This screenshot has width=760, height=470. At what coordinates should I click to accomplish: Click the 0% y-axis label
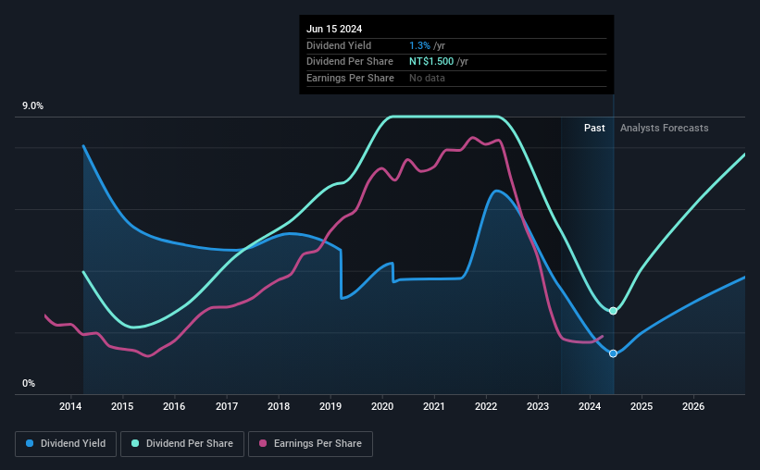tap(29, 384)
